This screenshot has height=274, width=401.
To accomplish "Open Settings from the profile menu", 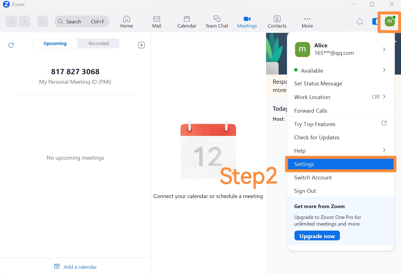I will (x=341, y=164).
